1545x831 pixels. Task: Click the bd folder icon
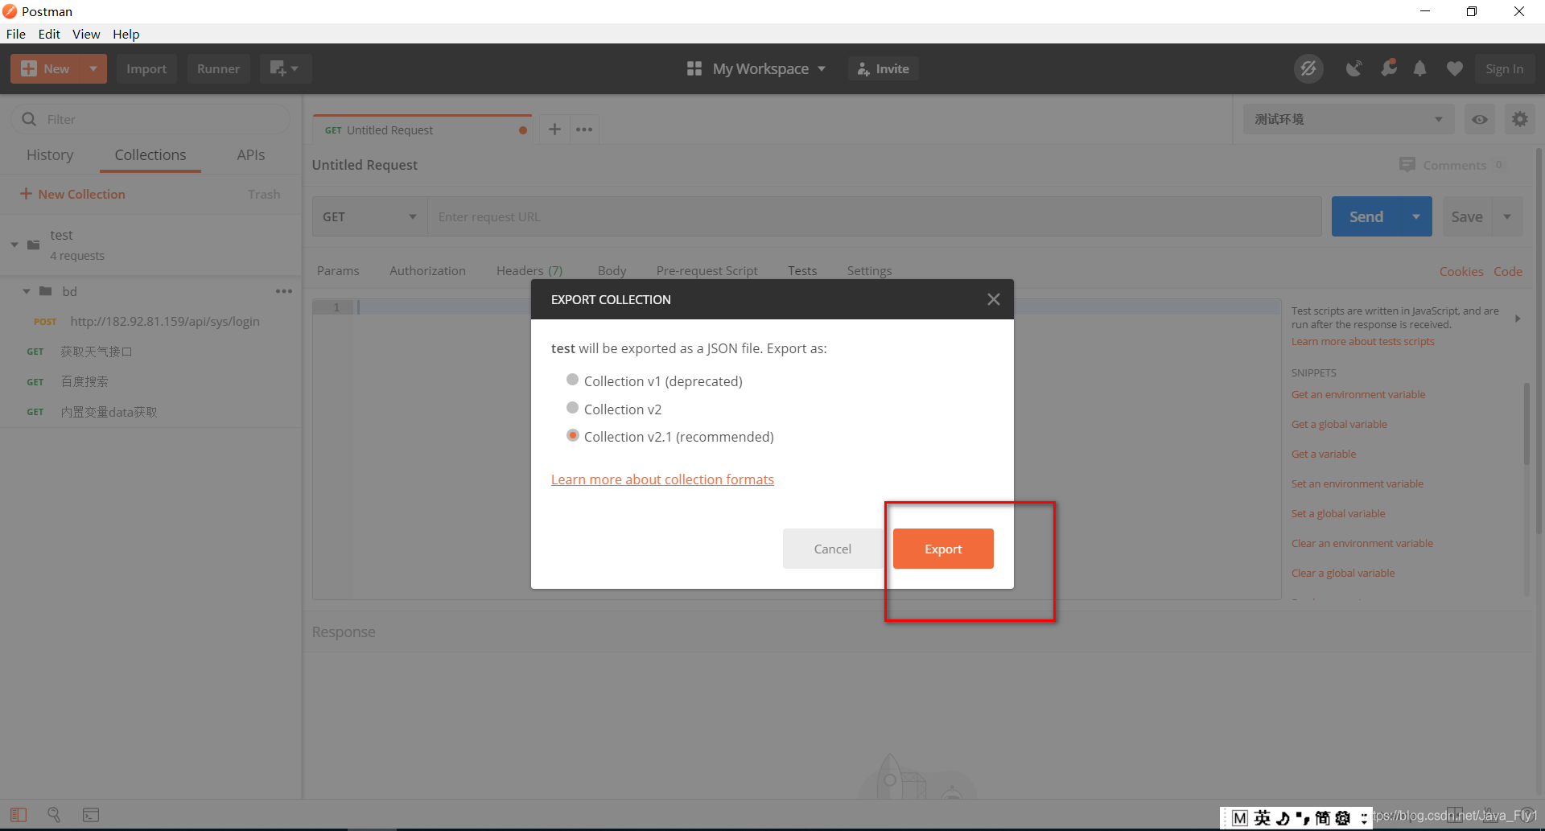click(x=46, y=291)
